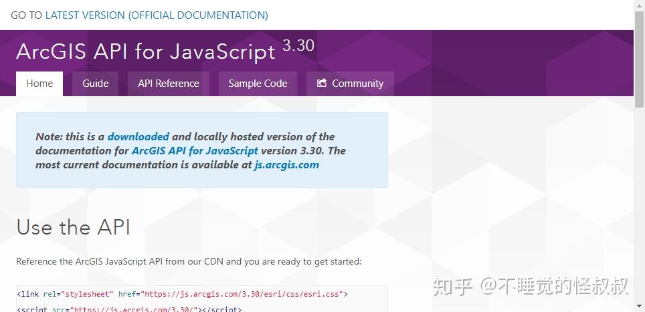645x312 pixels.
Task: Click the 'Use the API' heading
Action: point(73,227)
